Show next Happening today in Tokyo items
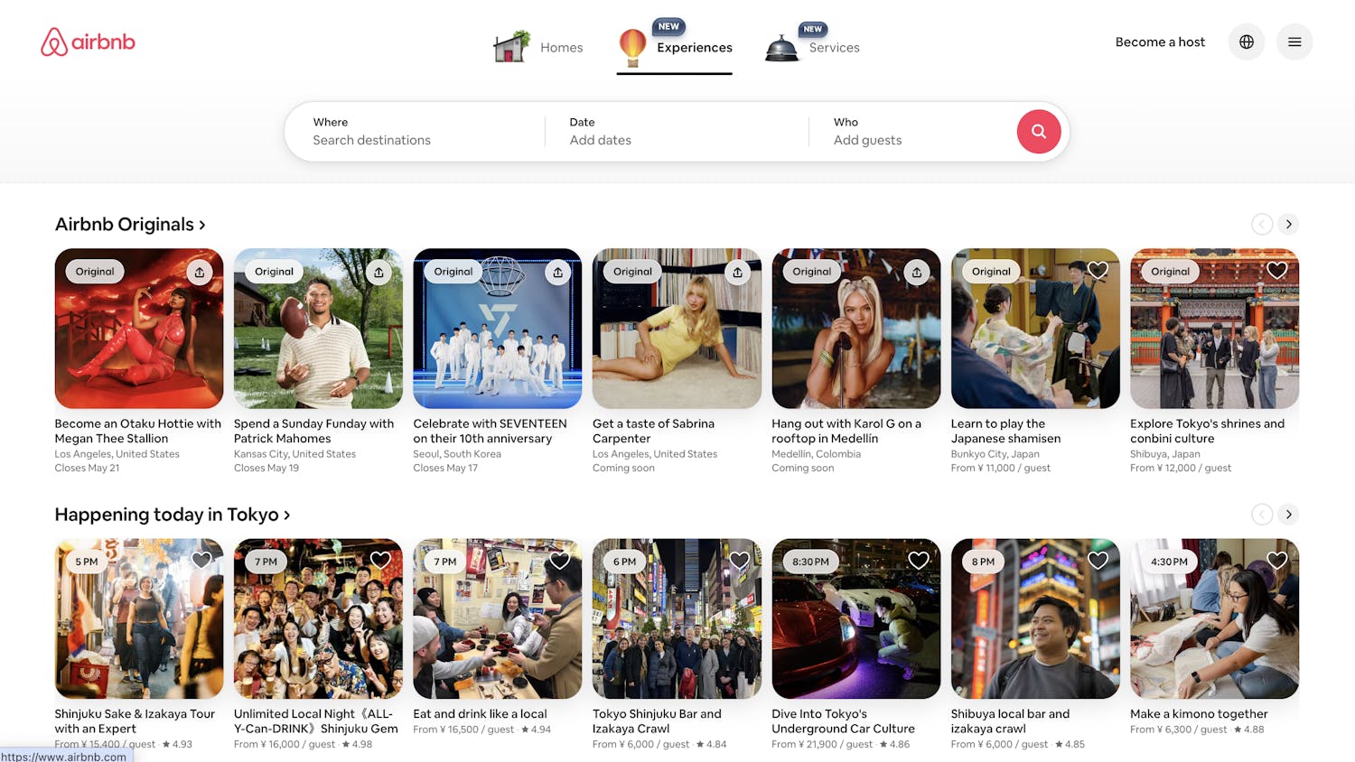 pyautogui.click(x=1289, y=515)
